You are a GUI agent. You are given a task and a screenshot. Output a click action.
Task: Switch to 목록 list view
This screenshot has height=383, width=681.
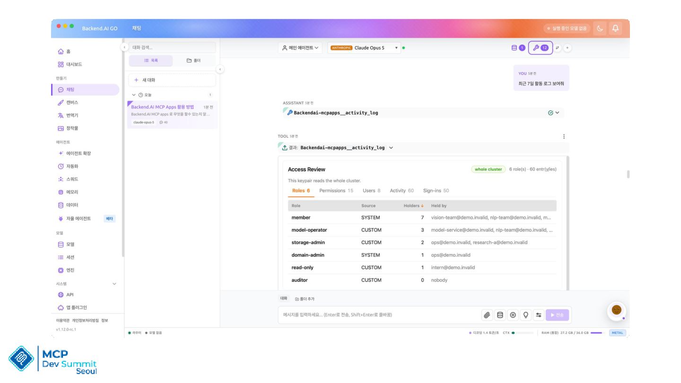[x=151, y=60]
